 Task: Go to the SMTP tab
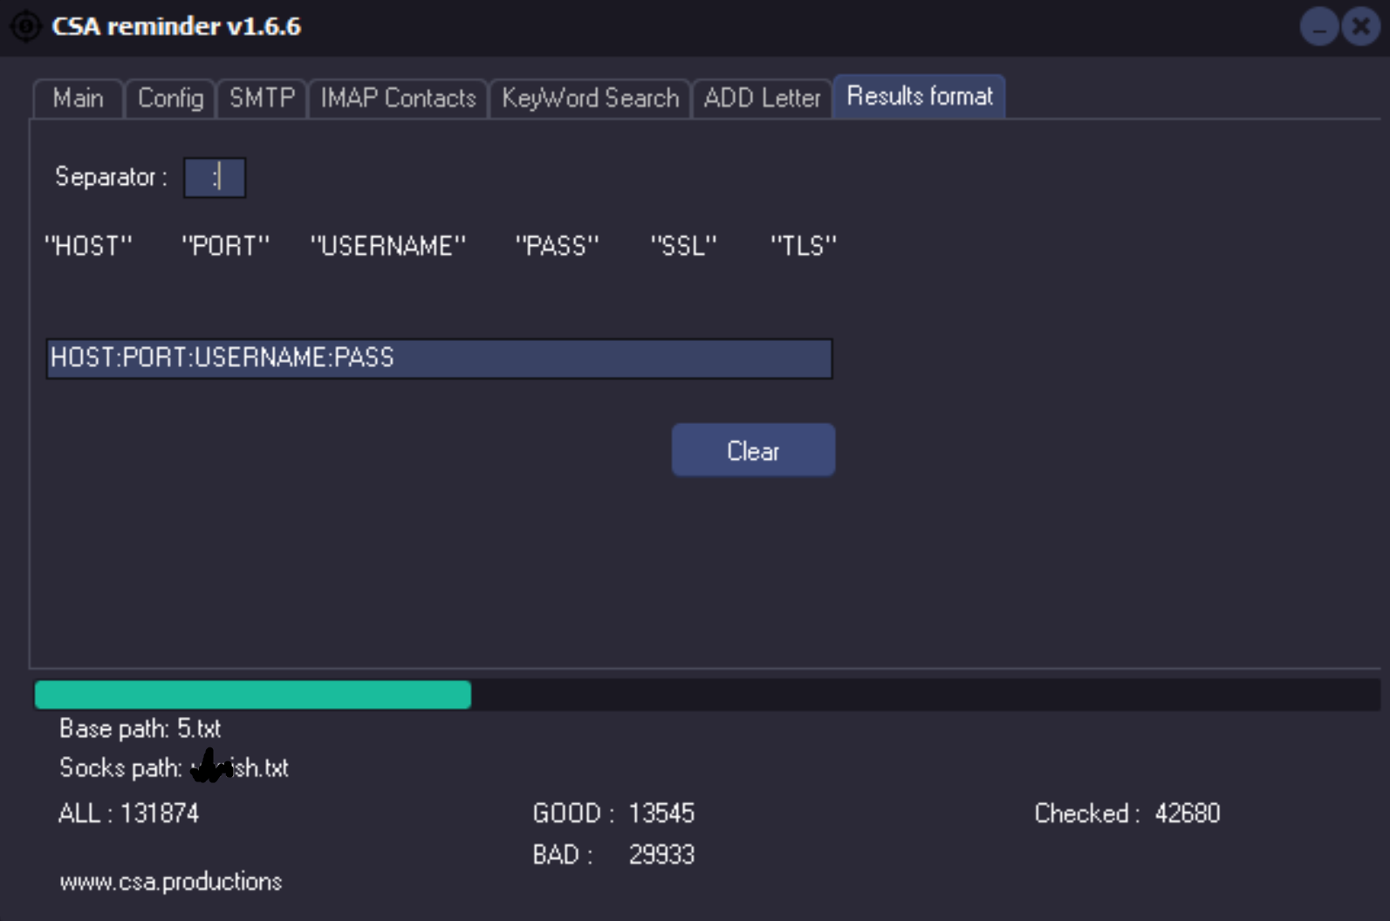262,99
